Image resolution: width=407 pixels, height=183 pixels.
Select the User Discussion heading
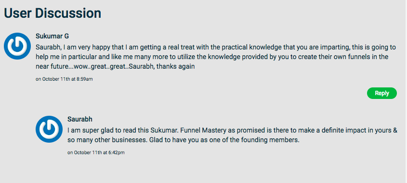pos(53,13)
